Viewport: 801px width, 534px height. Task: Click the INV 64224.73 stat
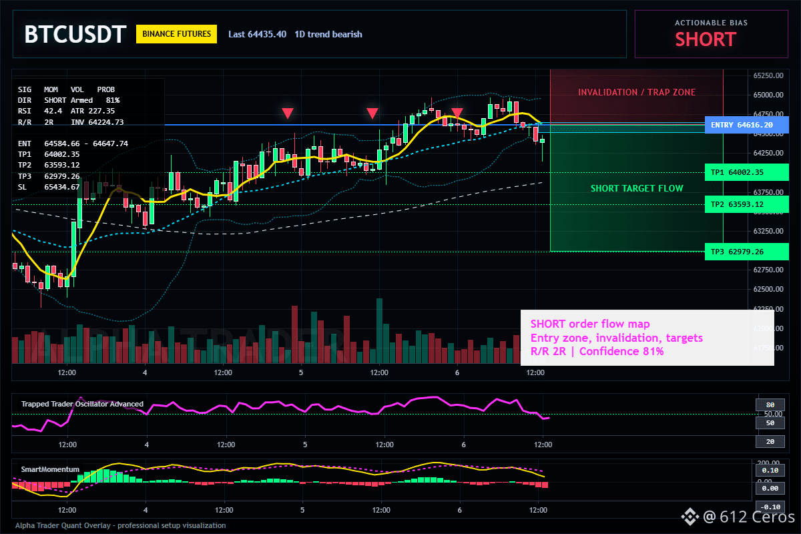pyautogui.click(x=97, y=122)
